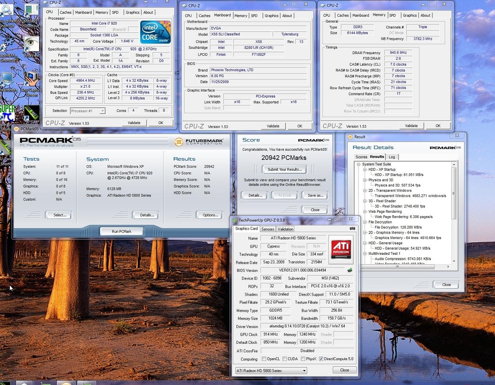Click the PCMark05 title bar icon
This screenshot has width=495, height=385.
coord(16,128)
